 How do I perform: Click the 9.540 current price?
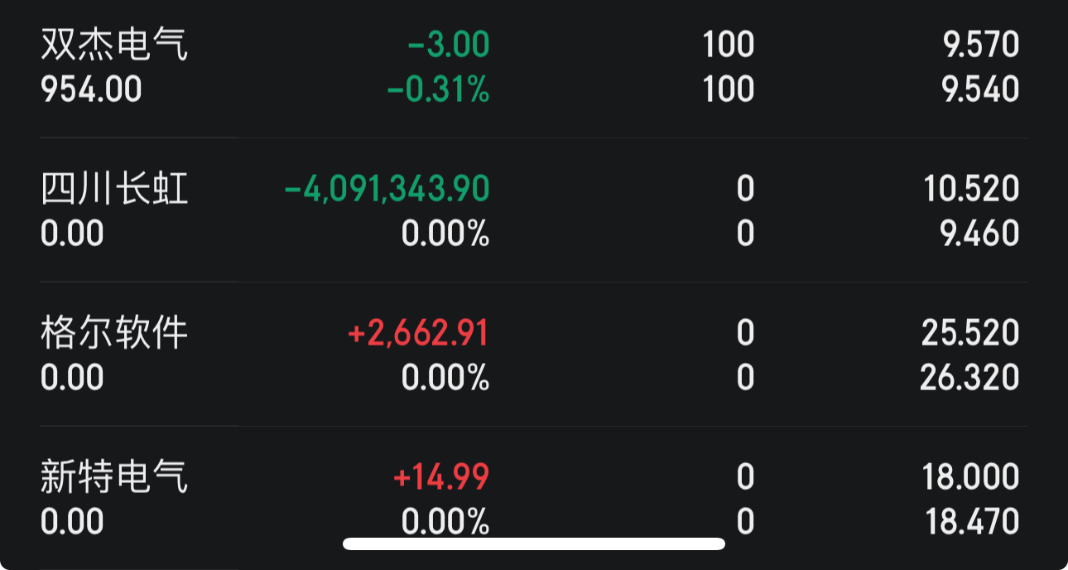pos(981,89)
